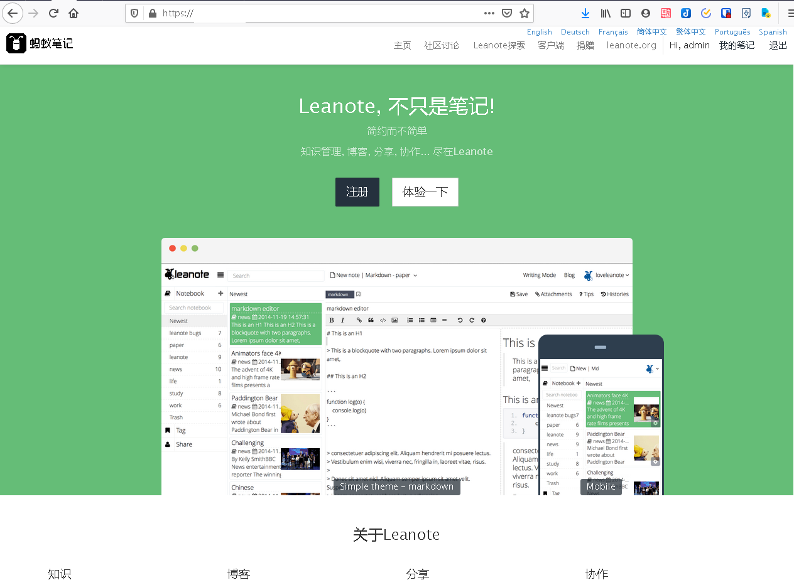Click the 知识 column heading
The height and width of the screenshot is (585, 794).
[x=60, y=574]
